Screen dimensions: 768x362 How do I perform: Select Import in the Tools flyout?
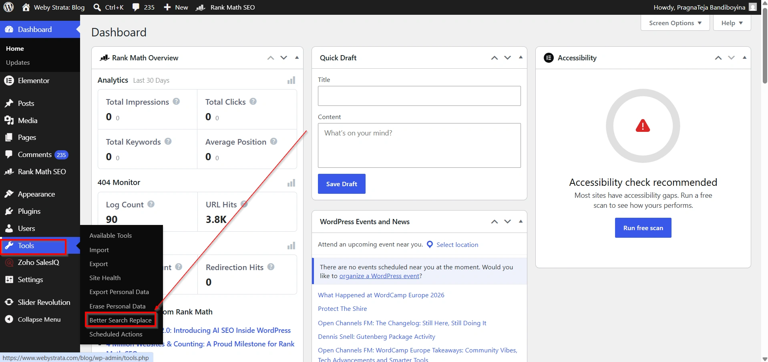(99, 250)
